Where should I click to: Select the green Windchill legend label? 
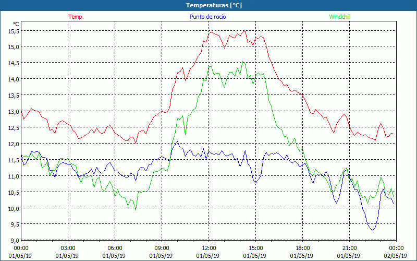[340, 17]
